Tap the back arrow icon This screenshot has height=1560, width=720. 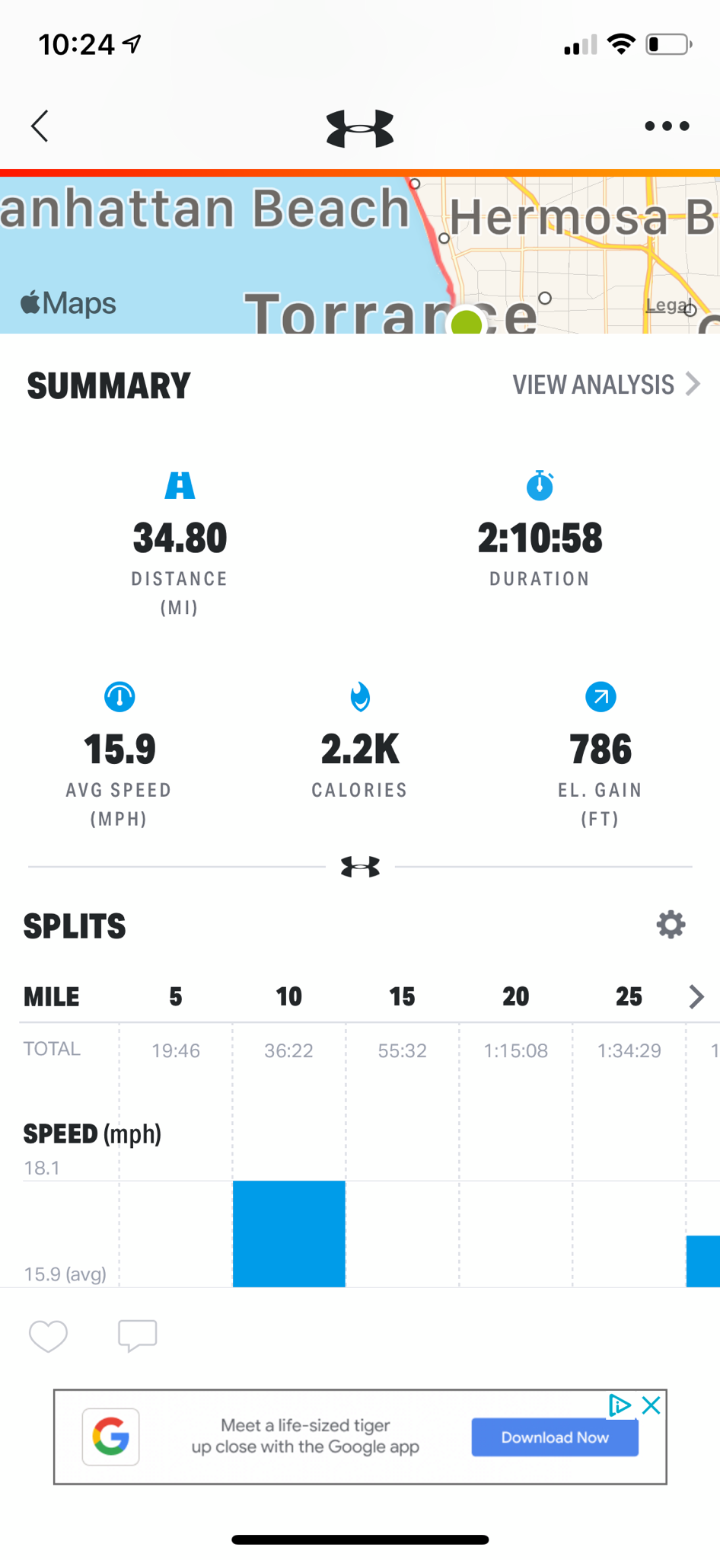click(40, 126)
